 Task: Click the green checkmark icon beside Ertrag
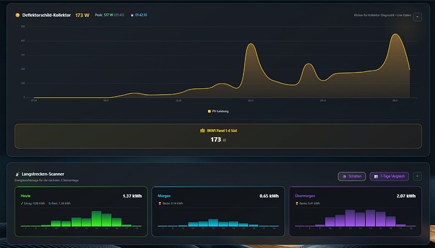(22, 203)
